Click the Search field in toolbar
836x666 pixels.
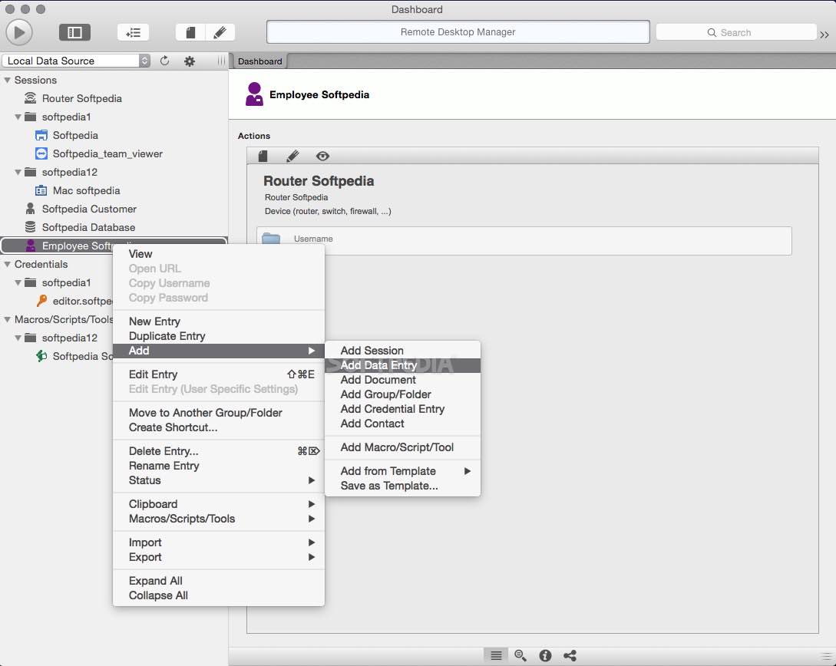735,32
